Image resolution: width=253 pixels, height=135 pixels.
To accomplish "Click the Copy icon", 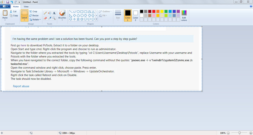I will pyautogui.click(x=11, y=16).
